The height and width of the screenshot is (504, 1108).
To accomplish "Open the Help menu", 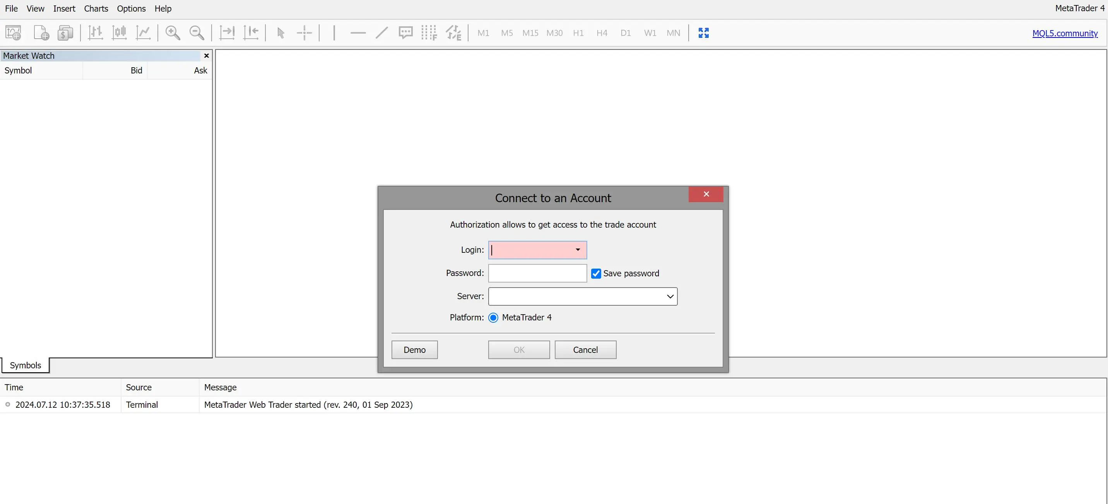I will (163, 9).
